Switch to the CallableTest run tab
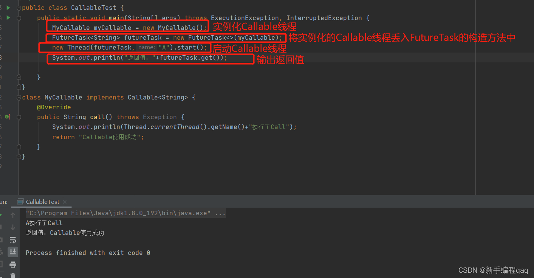Image resolution: width=534 pixels, height=278 pixels. click(x=42, y=202)
